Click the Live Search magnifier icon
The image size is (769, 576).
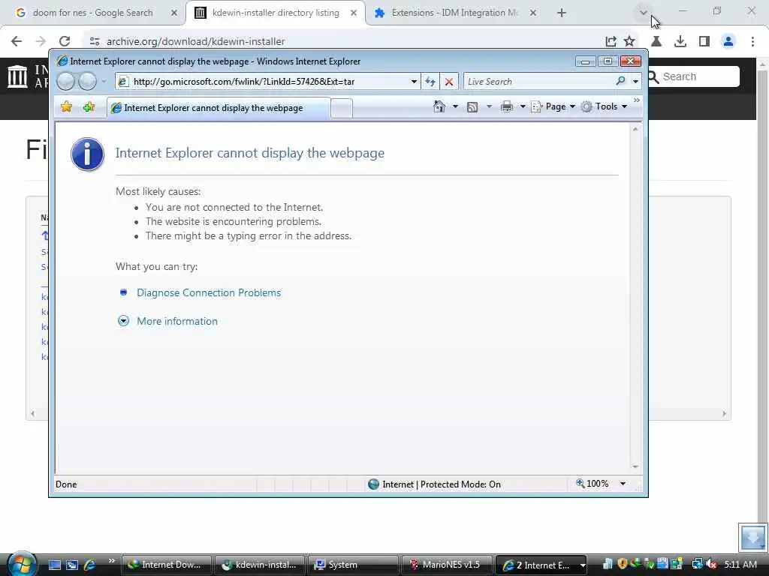pyautogui.click(x=620, y=81)
